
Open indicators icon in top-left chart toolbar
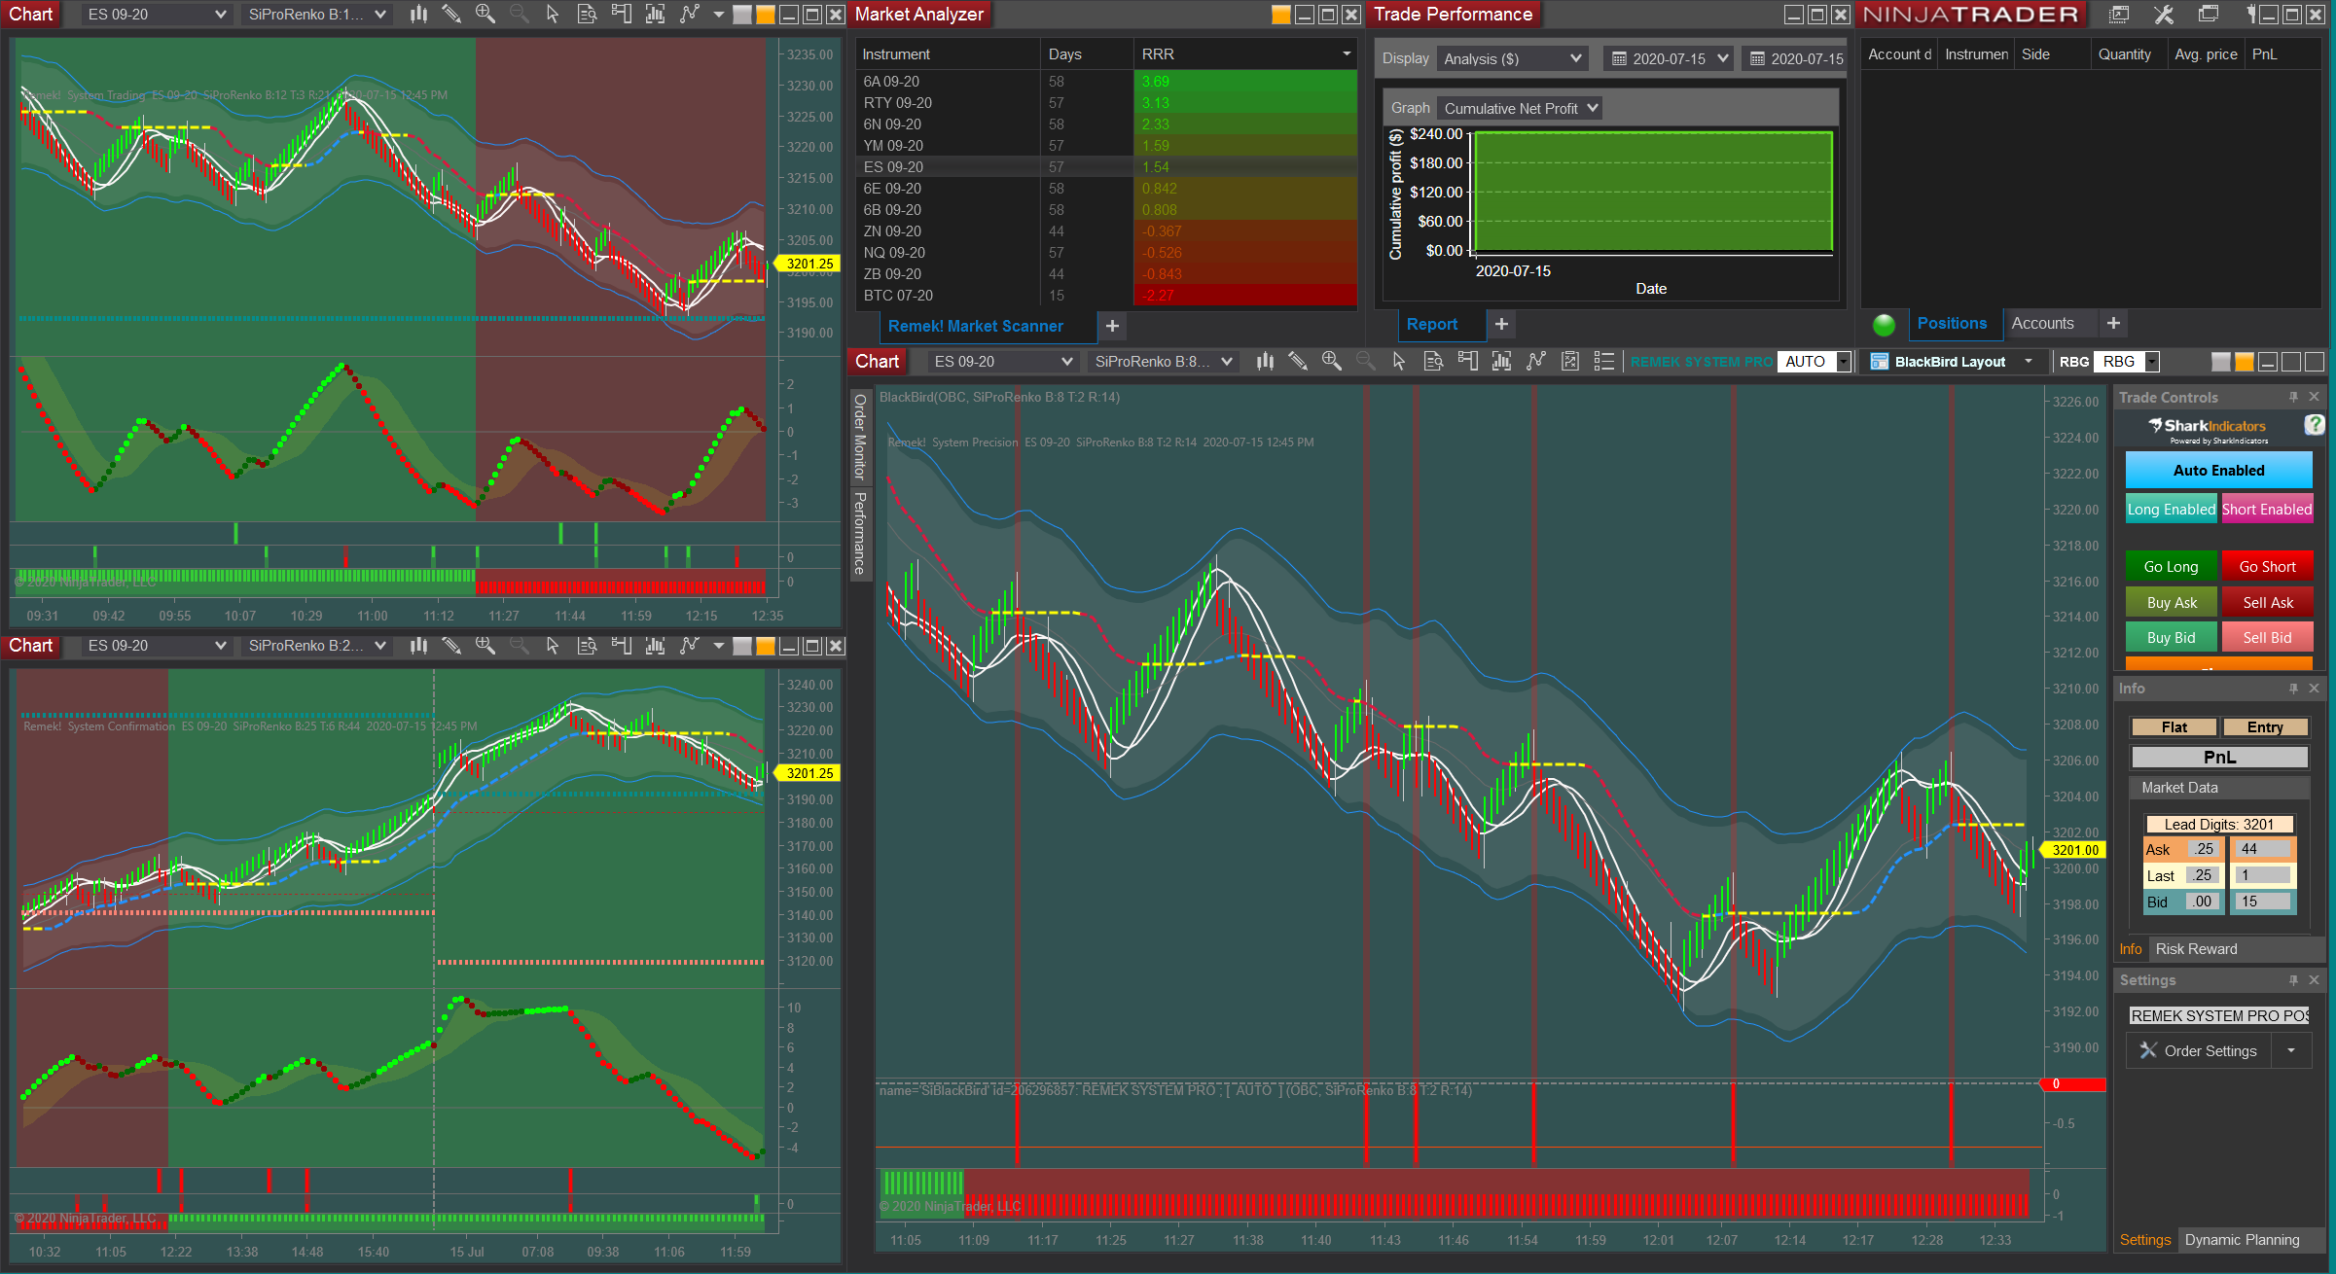click(x=655, y=15)
